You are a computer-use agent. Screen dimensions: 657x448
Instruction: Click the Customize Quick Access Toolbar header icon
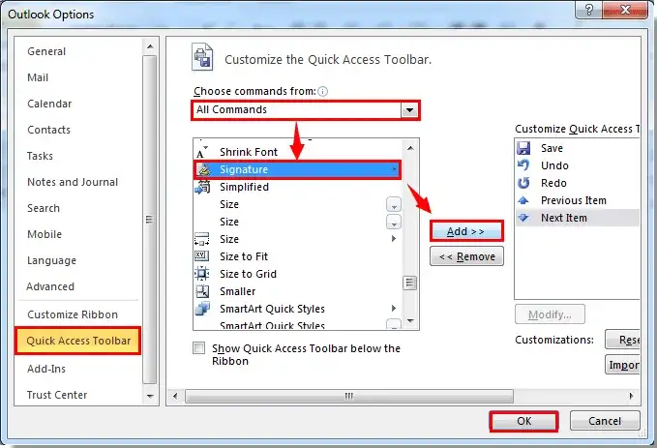point(202,57)
